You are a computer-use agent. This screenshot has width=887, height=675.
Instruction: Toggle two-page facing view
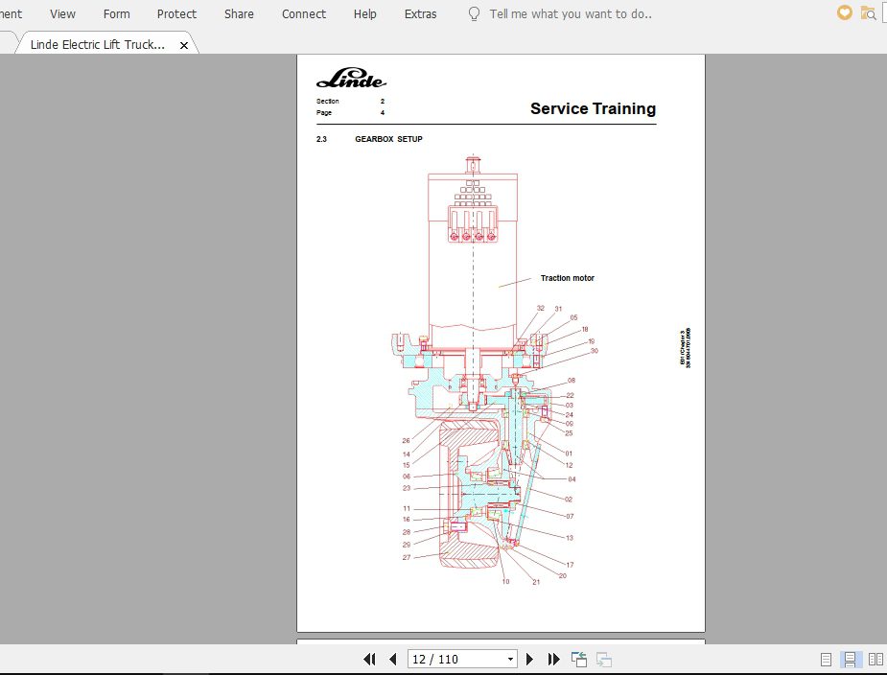coord(875,660)
